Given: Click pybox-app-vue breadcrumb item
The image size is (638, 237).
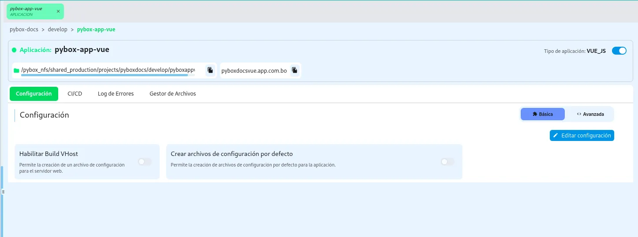Looking at the screenshot, I should click(x=96, y=30).
